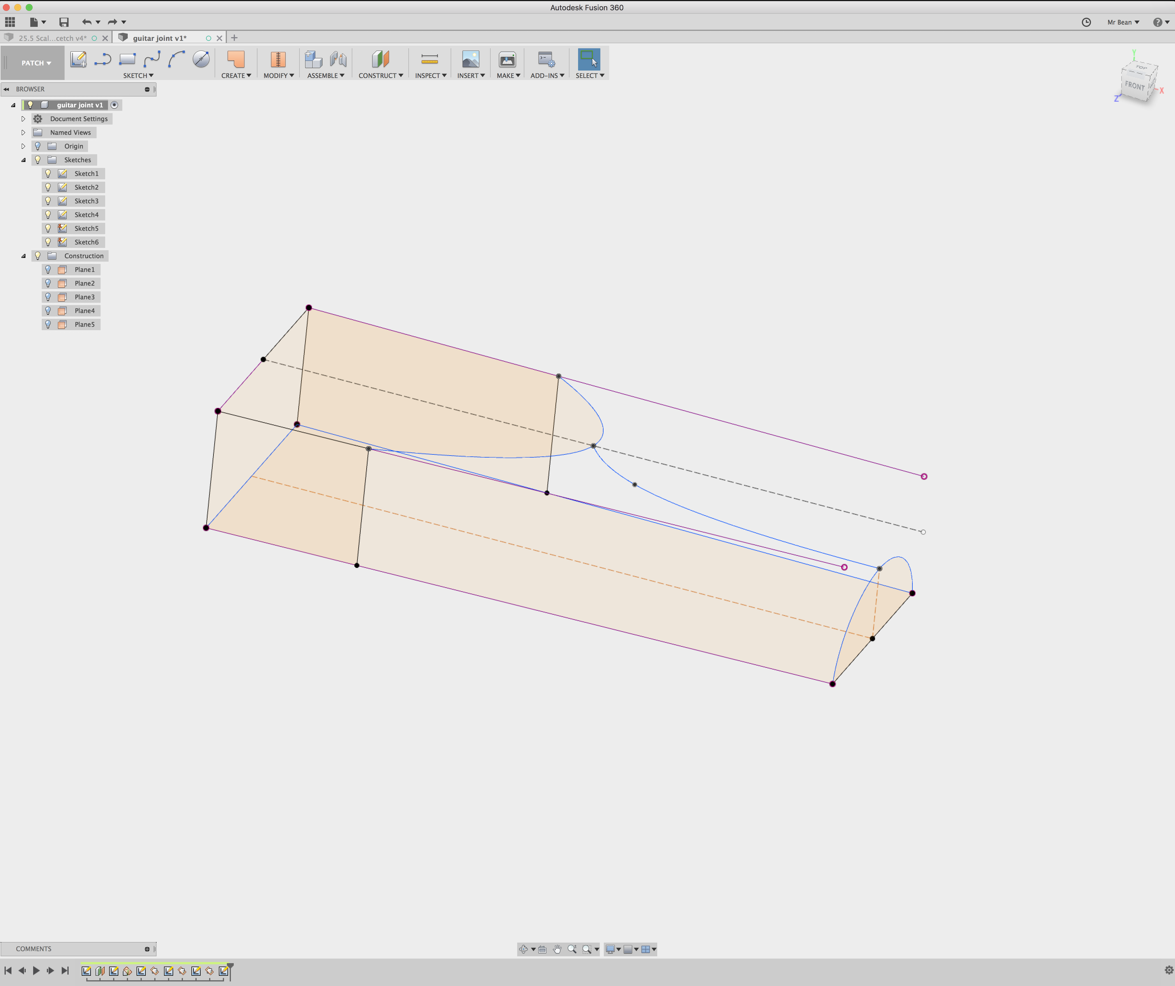Screen dimensions: 1175x986
Task: Show Plane2 via its lightbulb
Action: 48,283
